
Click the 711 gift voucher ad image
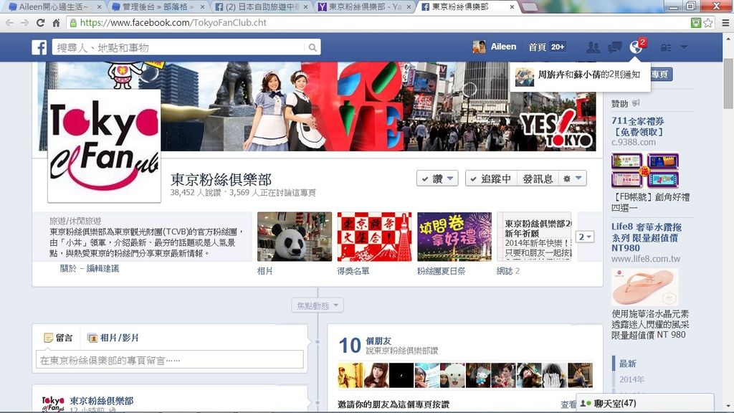pos(644,170)
